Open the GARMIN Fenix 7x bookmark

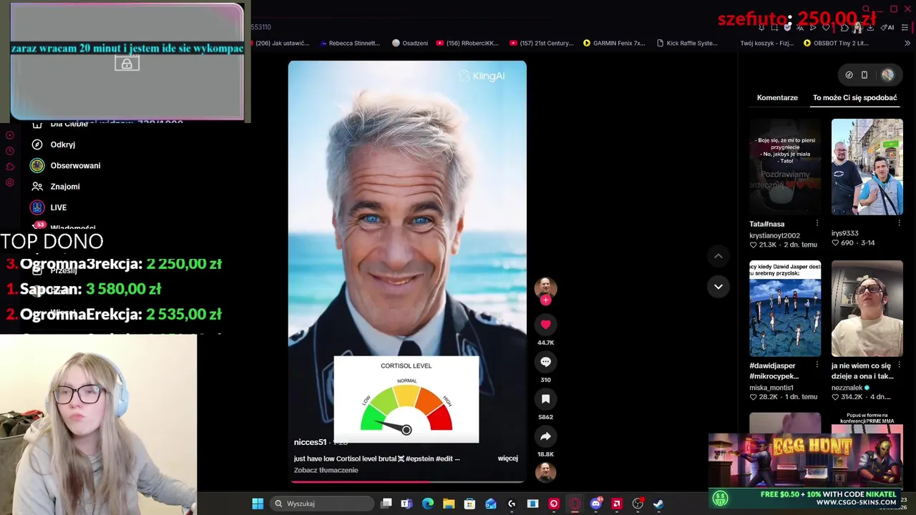pos(614,43)
